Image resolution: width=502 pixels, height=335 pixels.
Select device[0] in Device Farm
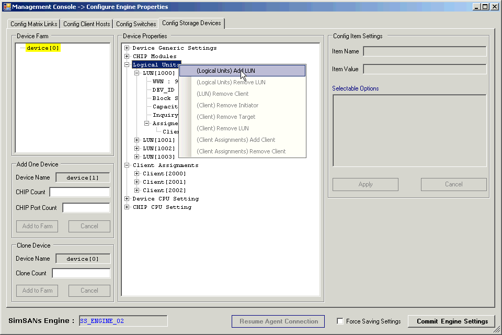(x=43, y=48)
